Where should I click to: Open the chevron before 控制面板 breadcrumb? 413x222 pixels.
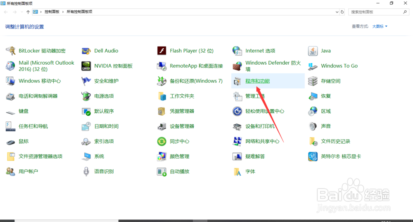tap(41, 12)
